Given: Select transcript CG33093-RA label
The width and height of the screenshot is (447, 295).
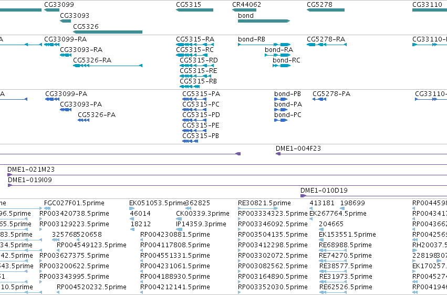Looking at the screenshot, I should (x=81, y=49).
